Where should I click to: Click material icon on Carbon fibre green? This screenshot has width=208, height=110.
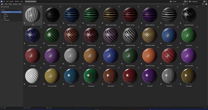(44, 43)
